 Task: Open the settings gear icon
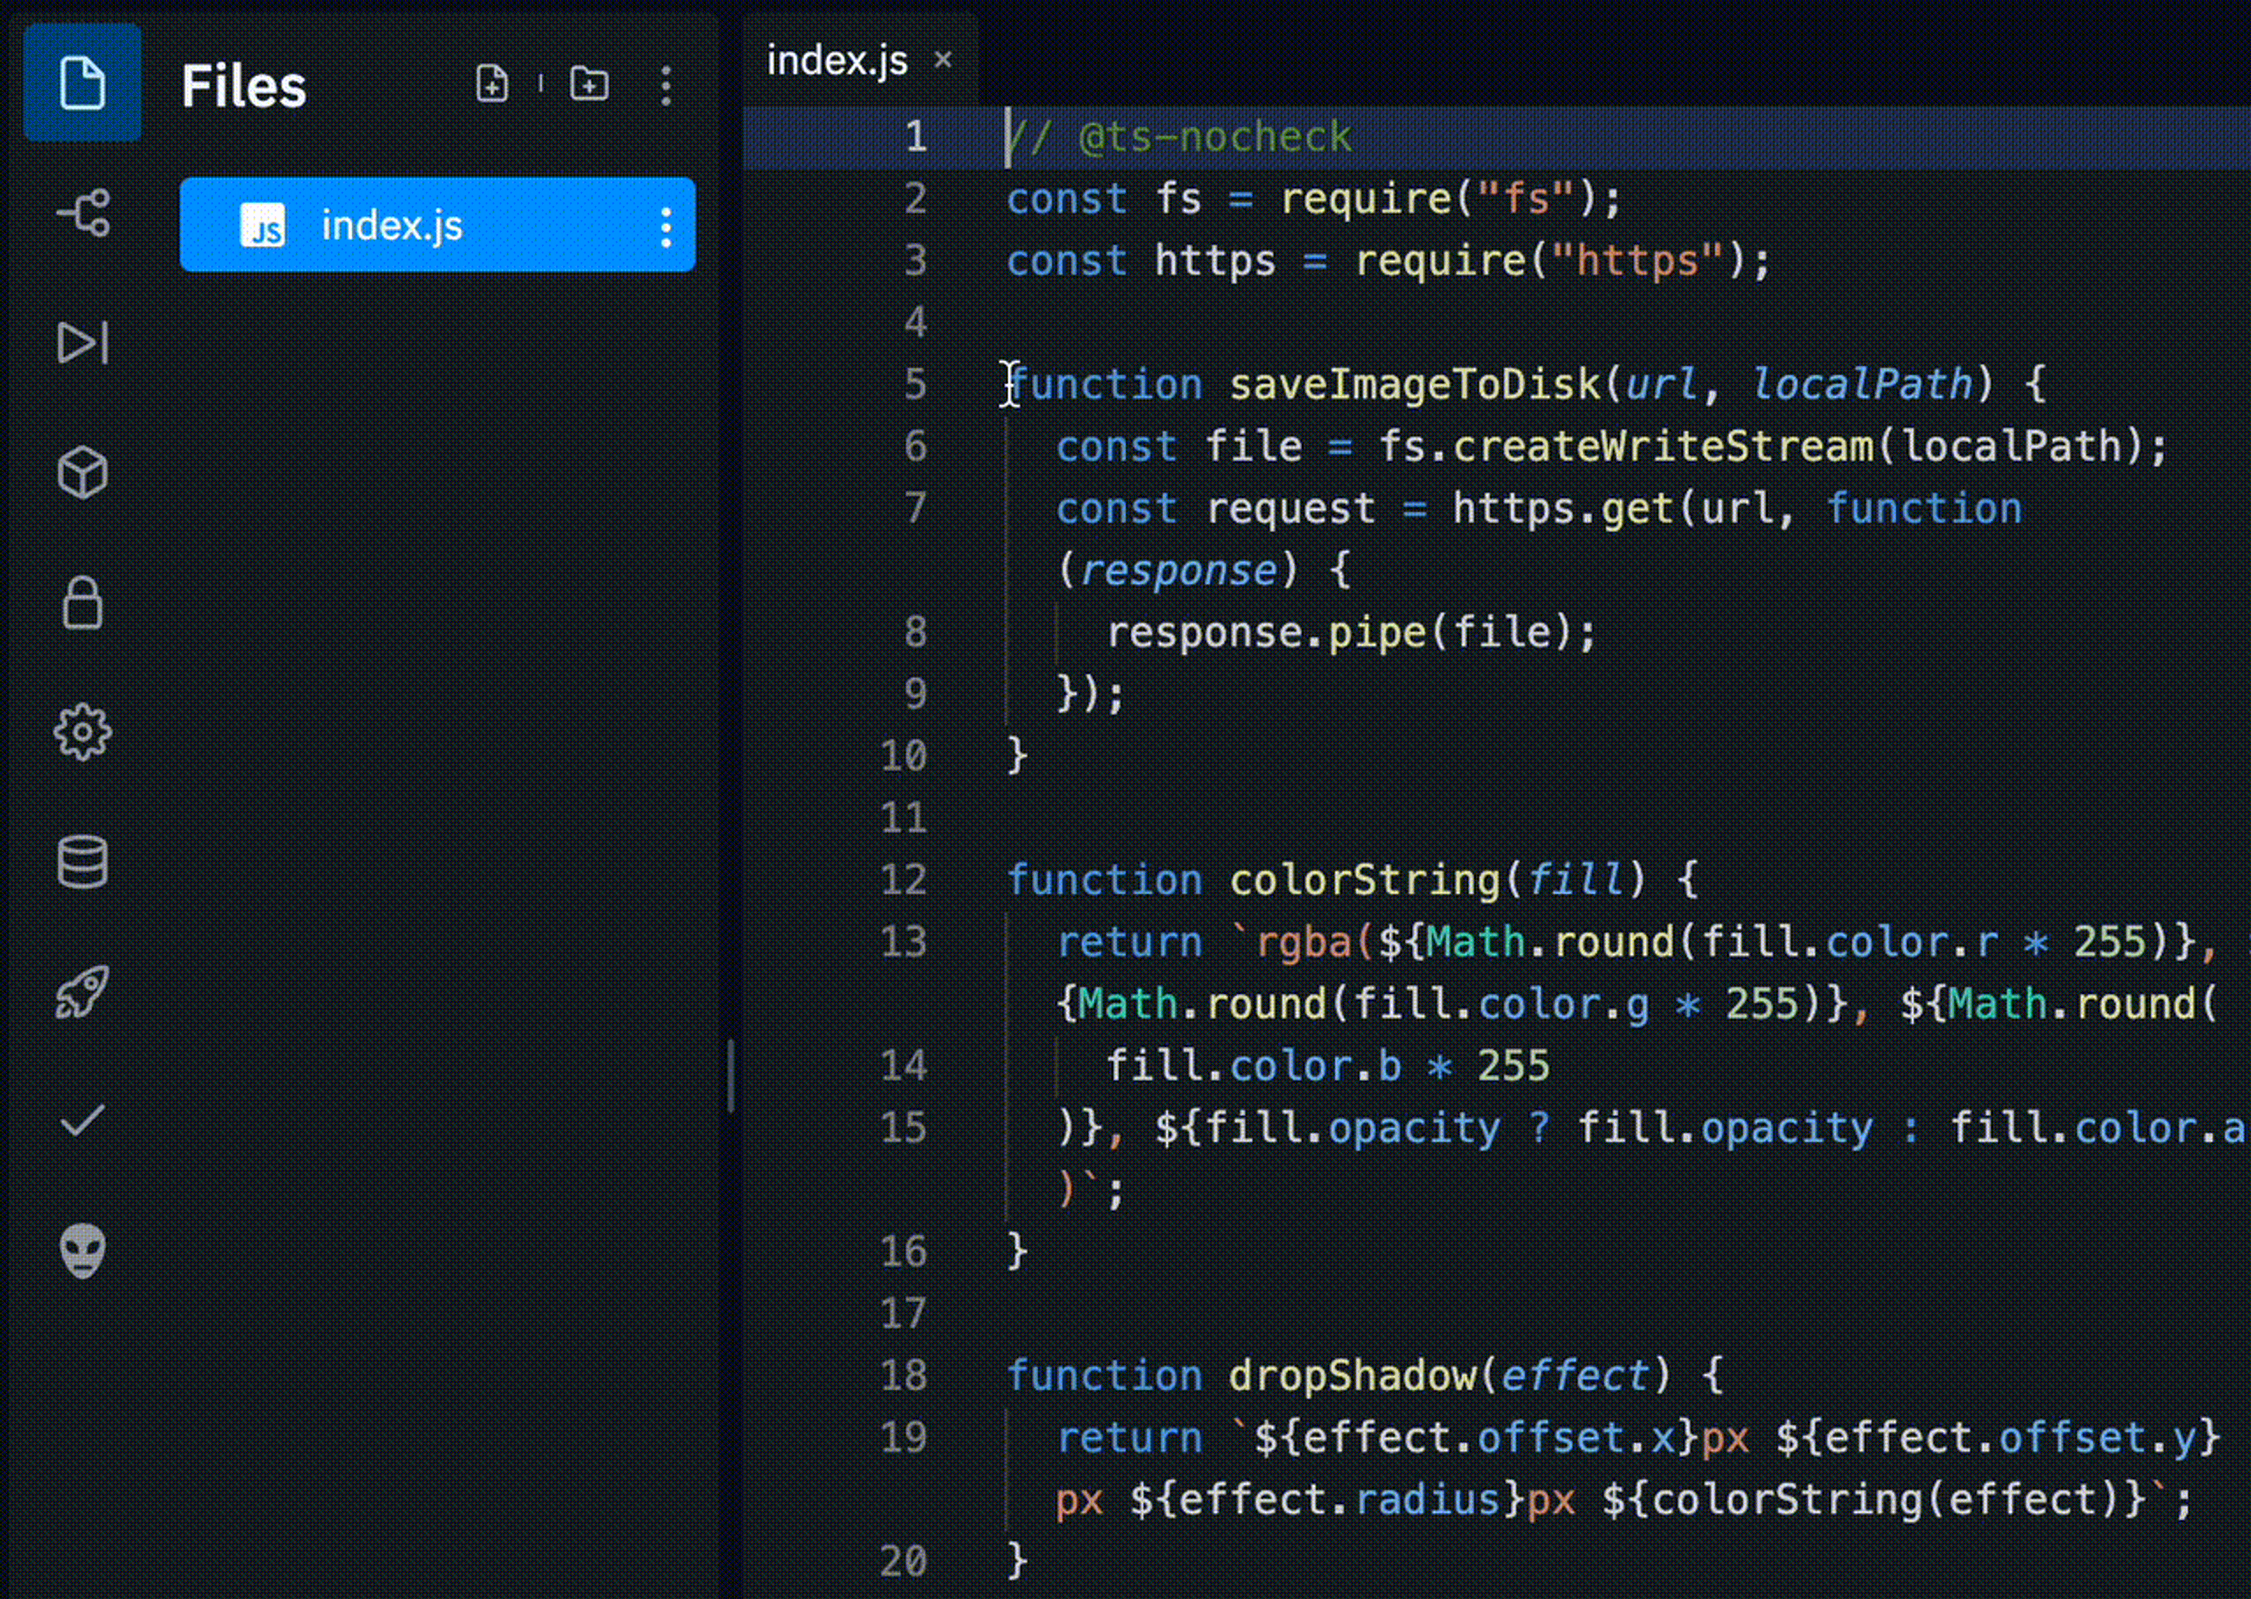[83, 732]
